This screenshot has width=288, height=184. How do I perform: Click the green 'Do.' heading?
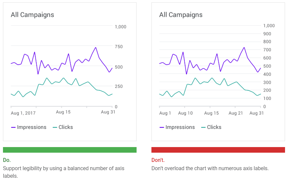[x=7, y=160]
